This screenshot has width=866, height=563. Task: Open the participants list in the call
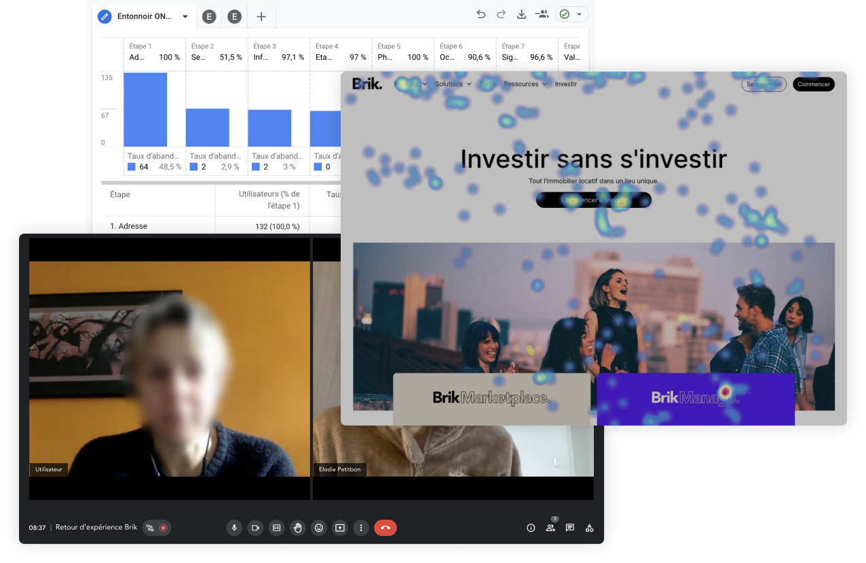click(x=550, y=528)
